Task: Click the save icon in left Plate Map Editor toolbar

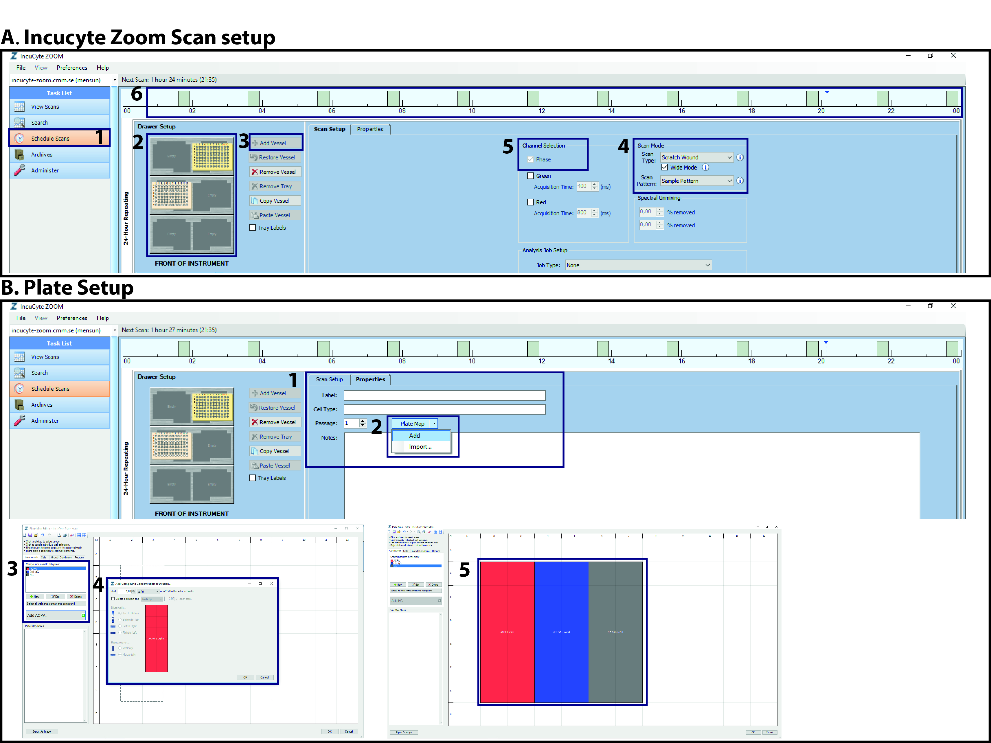Action: point(30,535)
